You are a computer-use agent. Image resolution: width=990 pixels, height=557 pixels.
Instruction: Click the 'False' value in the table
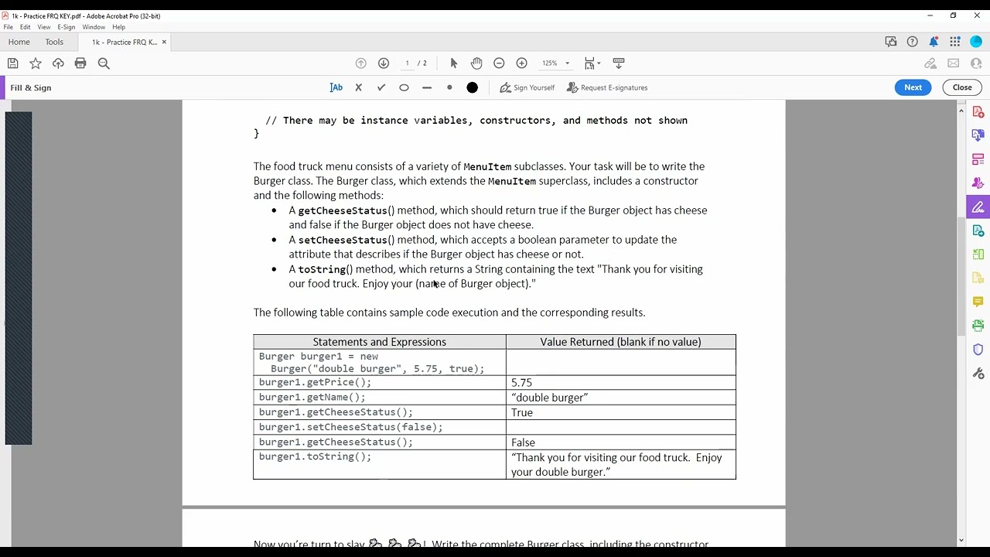[x=523, y=443]
